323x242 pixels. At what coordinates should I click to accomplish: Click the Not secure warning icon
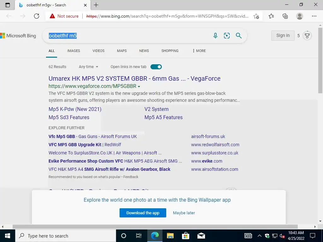click(x=52, y=16)
